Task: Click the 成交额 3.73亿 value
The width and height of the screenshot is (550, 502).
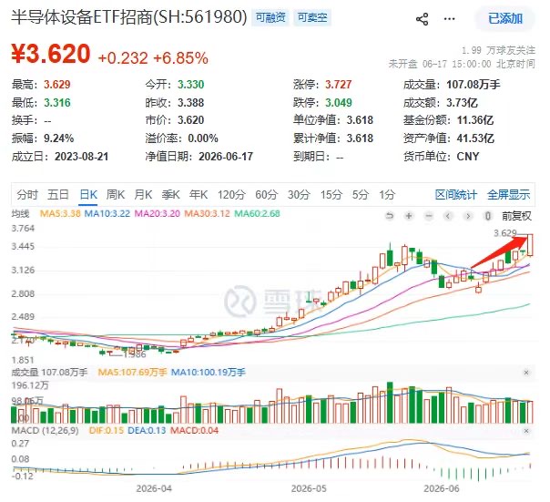Action: (462, 103)
